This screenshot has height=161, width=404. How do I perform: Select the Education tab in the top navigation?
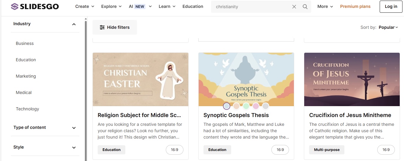pyautogui.click(x=193, y=6)
